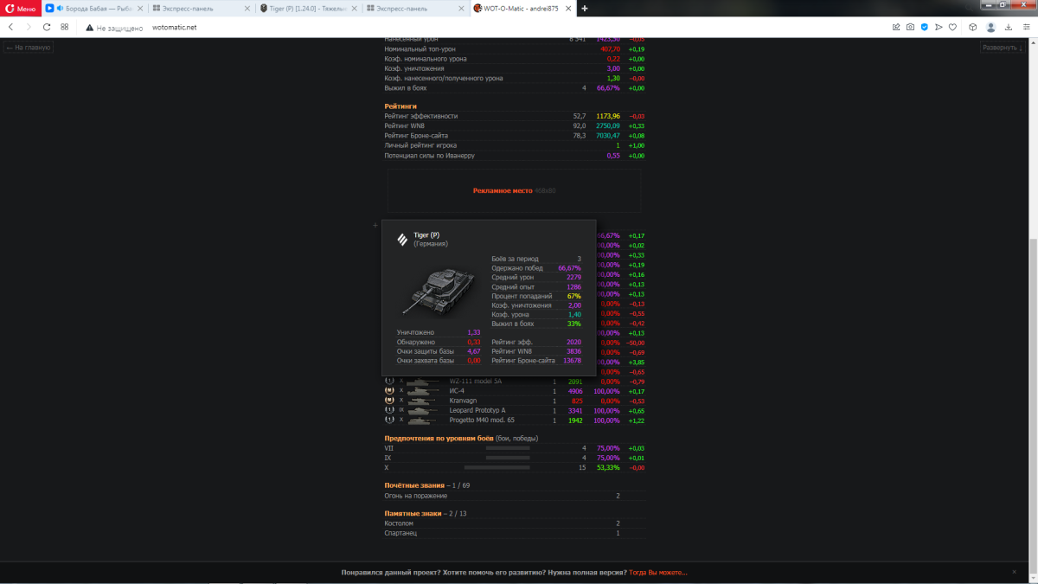This screenshot has width=1038, height=584.
Task: Click the Спартанец commemorative row
Action: [515, 533]
